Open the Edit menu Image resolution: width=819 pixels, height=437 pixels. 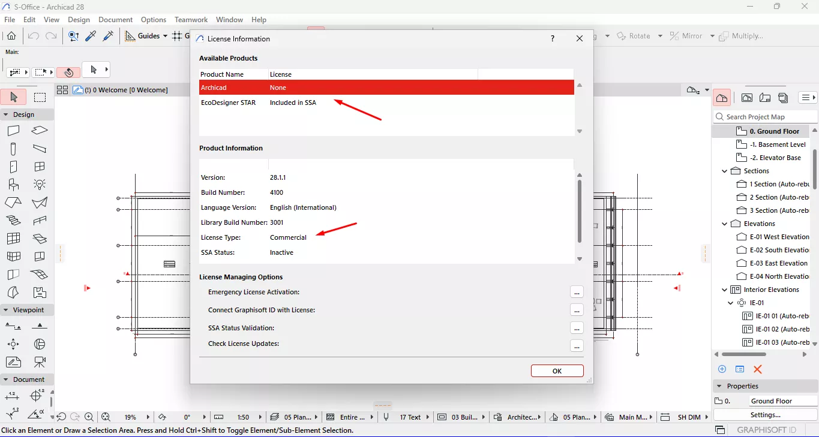[x=29, y=20]
